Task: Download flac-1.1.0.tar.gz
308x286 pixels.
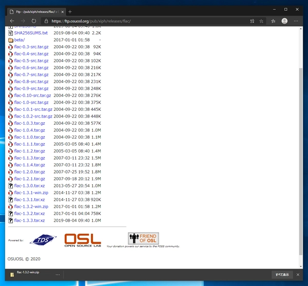Action: point(29,137)
